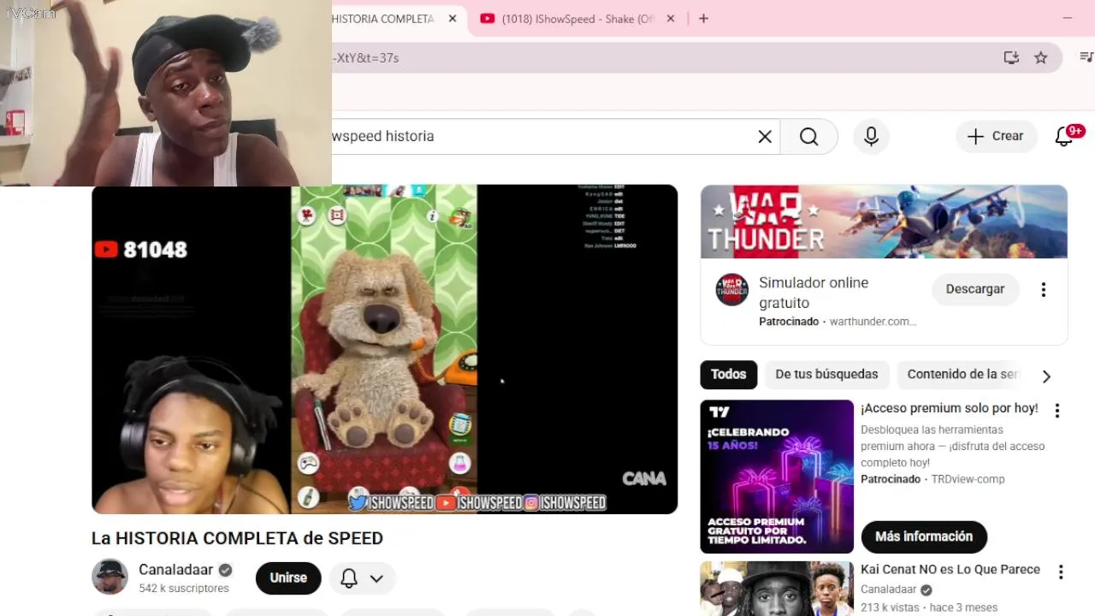This screenshot has width=1095, height=616.
Task: Open Canaladaar channel under Kai Cenat video
Action: 888,589
